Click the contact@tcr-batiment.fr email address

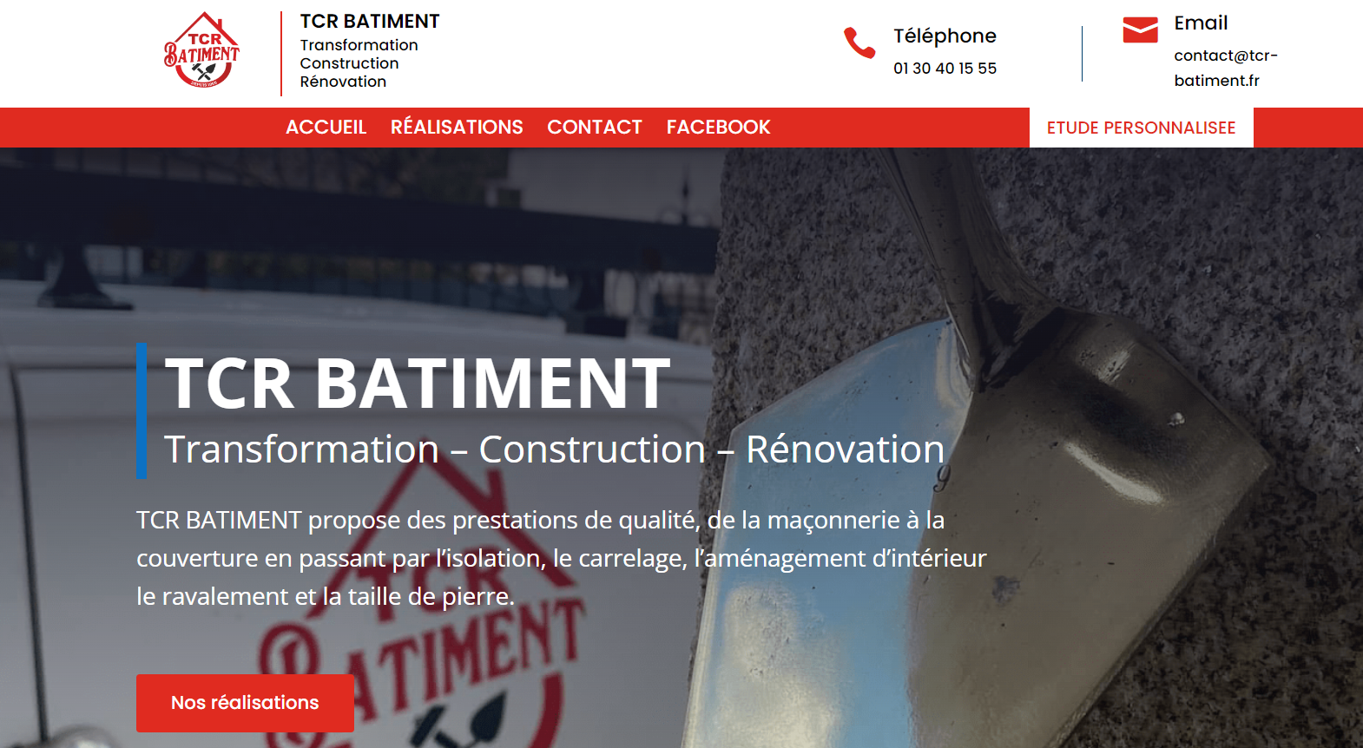pyautogui.click(x=1226, y=68)
